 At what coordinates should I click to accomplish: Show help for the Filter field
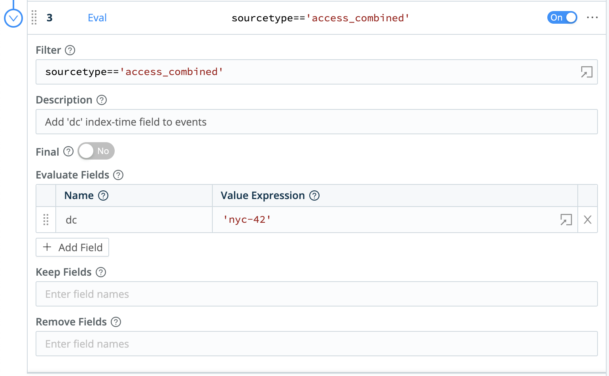tap(70, 50)
